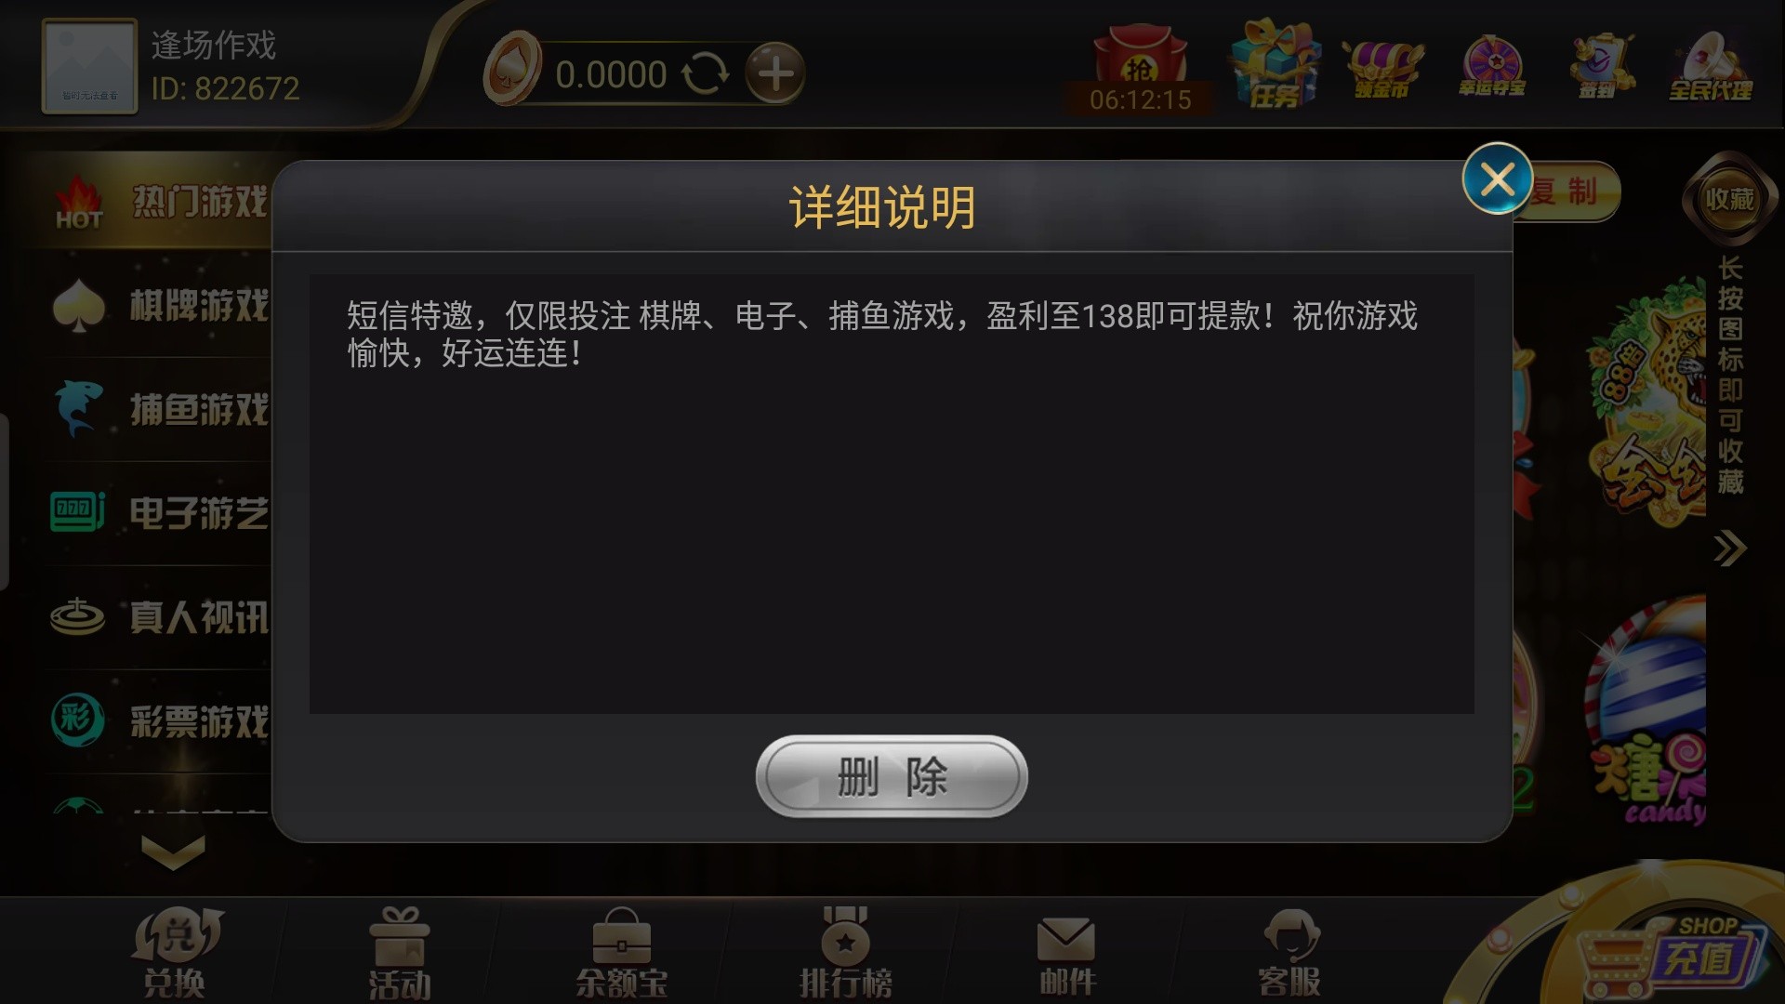Open the 邮件 mail icon
Screen dimensions: 1785x1004
click(1066, 955)
